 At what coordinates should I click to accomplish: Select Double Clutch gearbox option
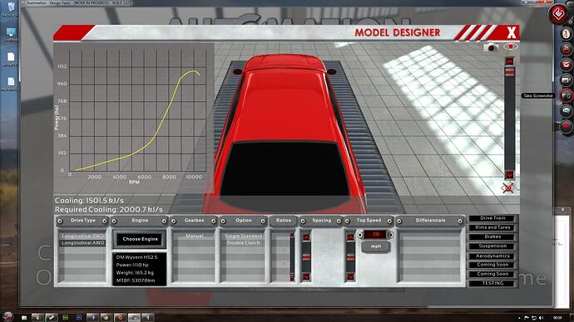pyautogui.click(x=243, y=243)
